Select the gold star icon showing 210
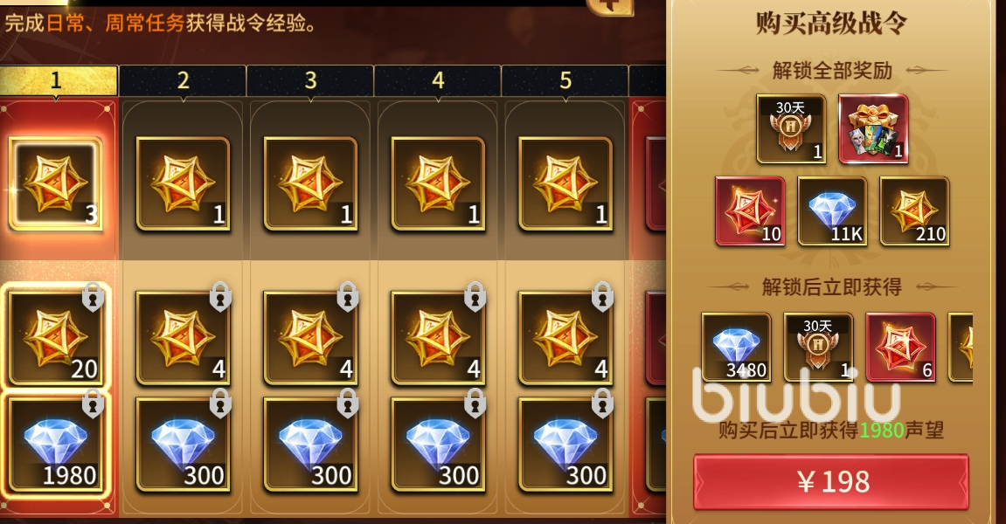 [914, 211]
